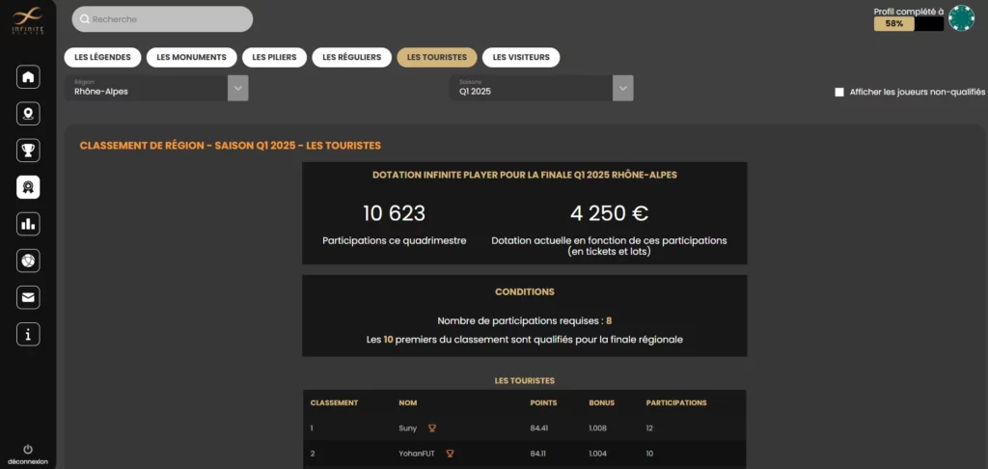Click the Profil complété à label
This screenshot has height=469, width=988.
click(x=908, y=11)
